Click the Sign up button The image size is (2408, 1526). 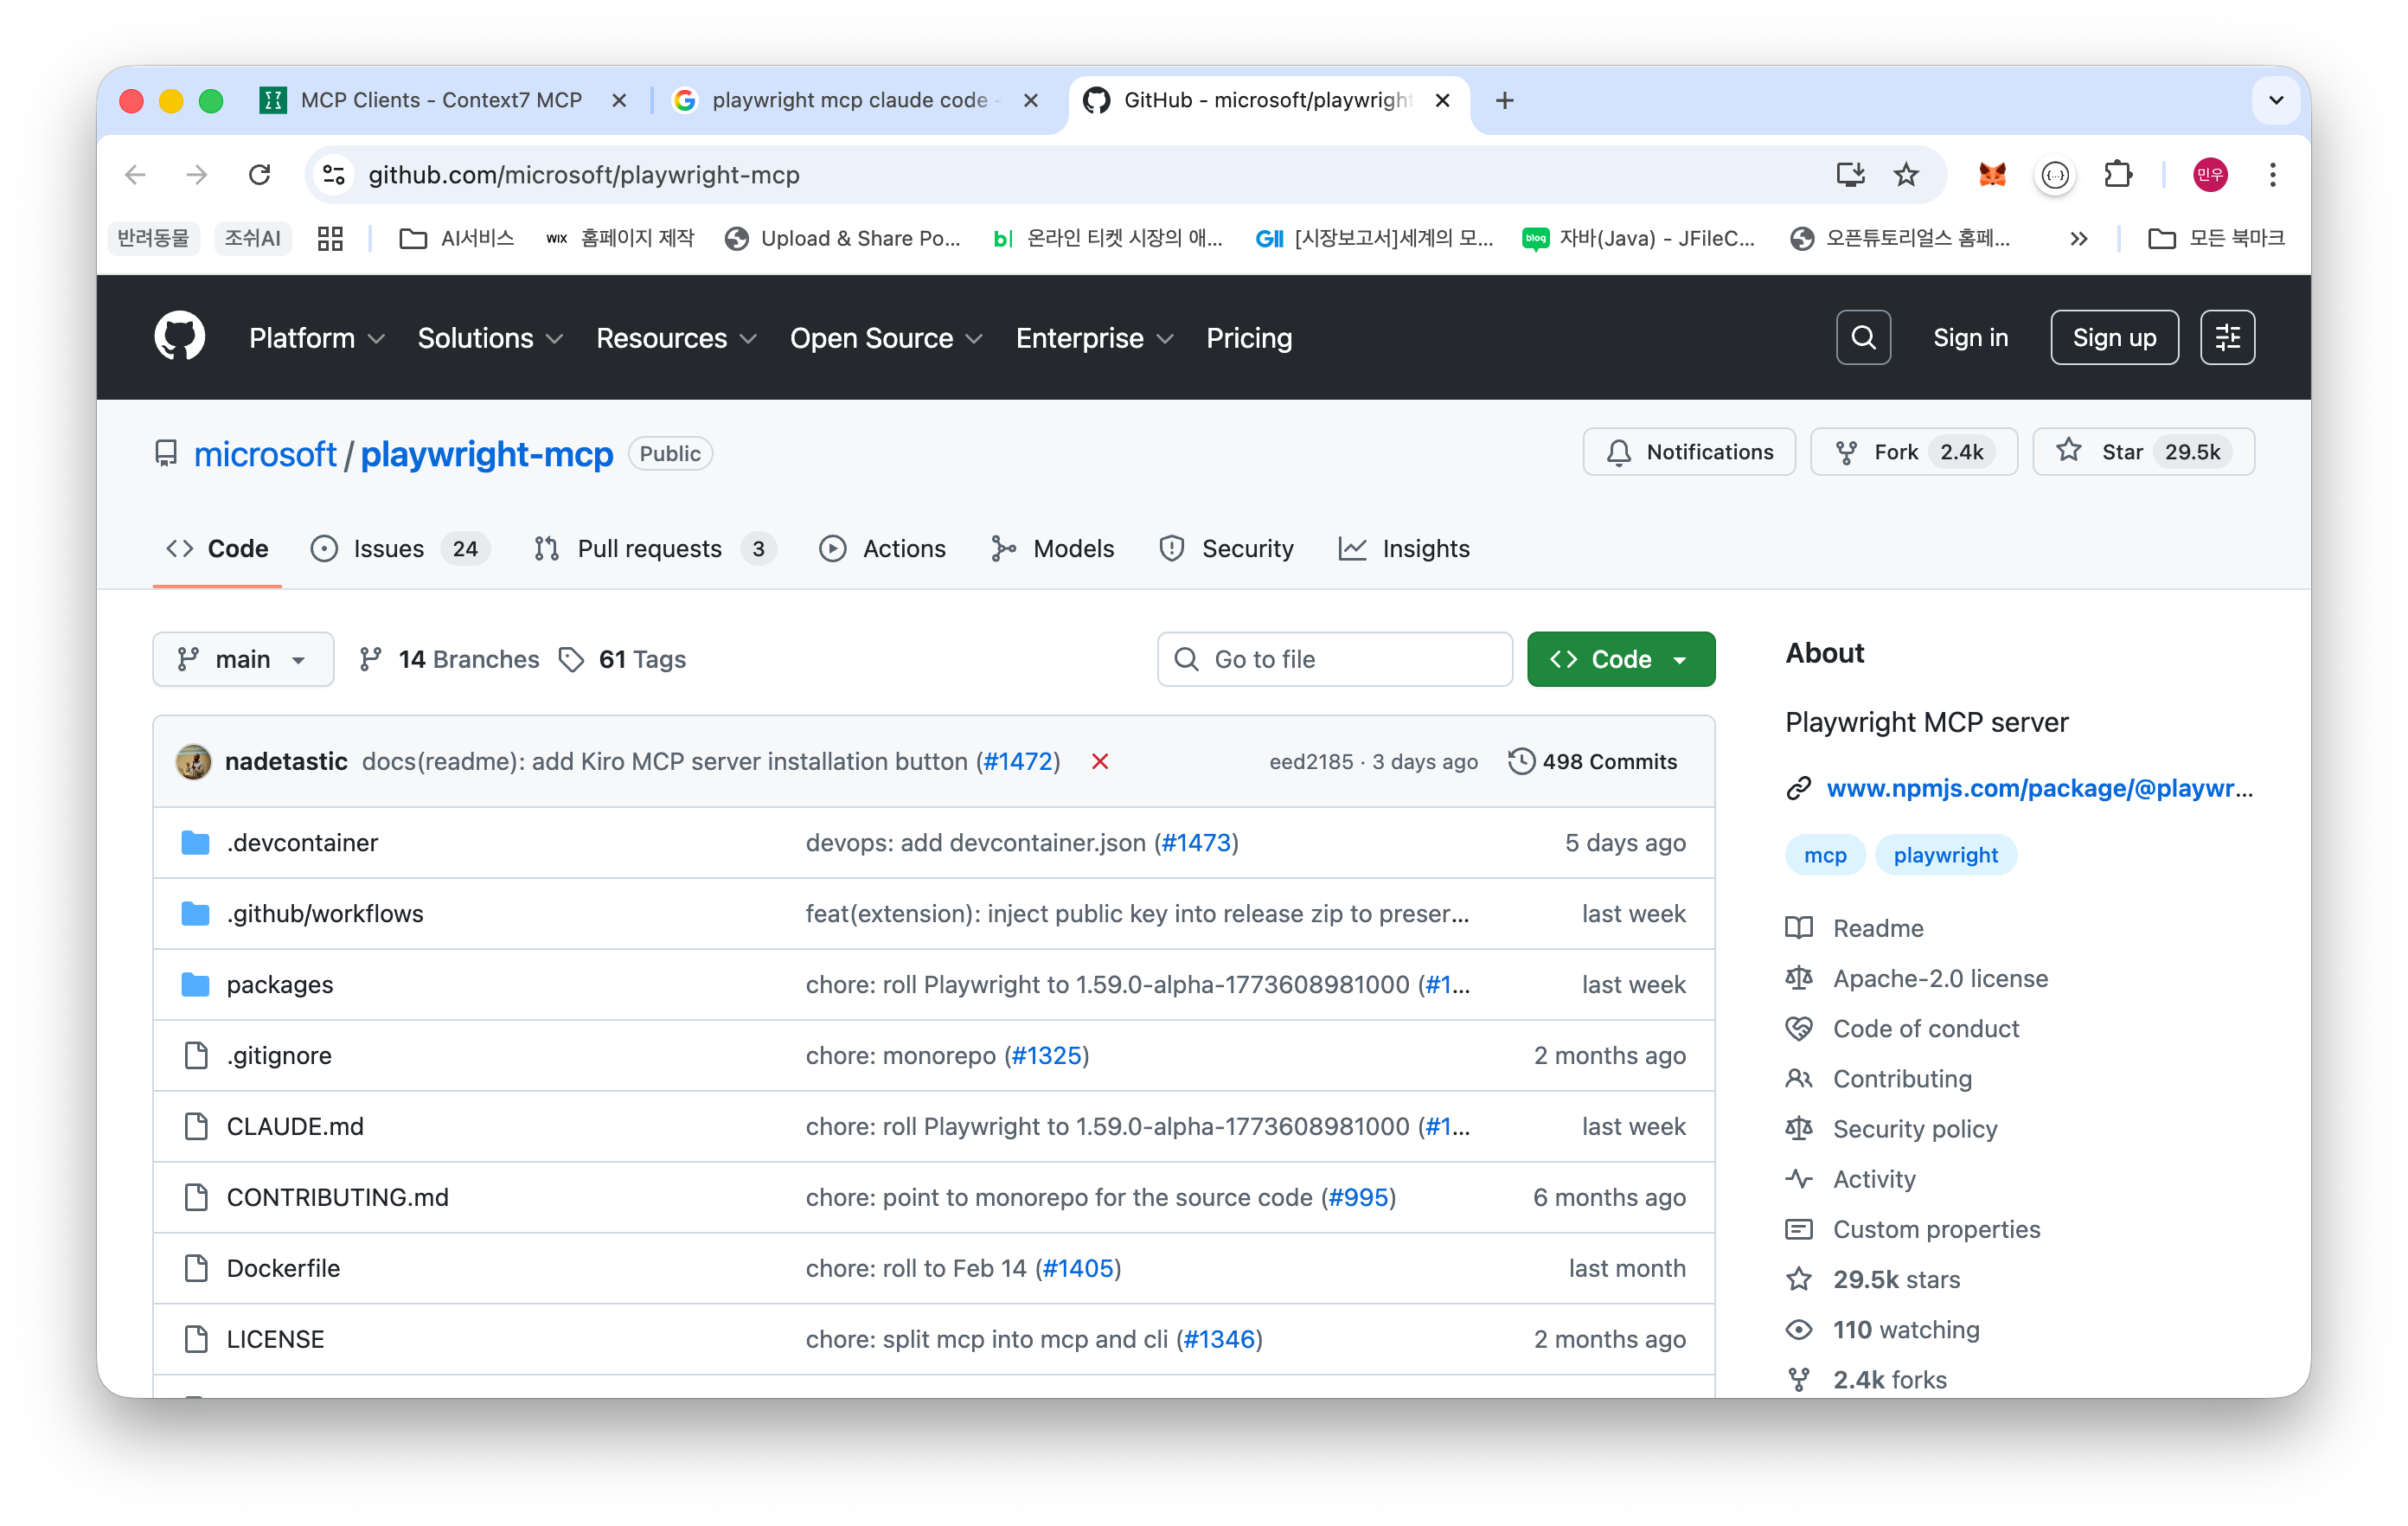click(2114, 337)
